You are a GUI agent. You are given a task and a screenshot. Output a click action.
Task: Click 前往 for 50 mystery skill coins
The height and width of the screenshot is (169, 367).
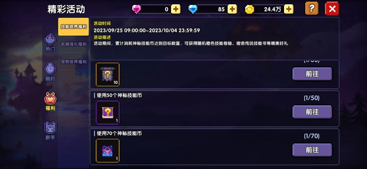(x=312, y=112)
